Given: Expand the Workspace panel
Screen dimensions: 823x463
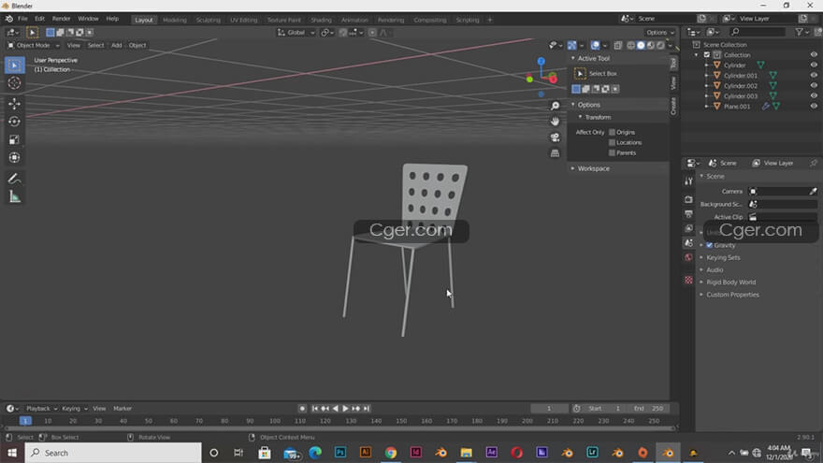Looking at the screenshot, I should [594, 168].
